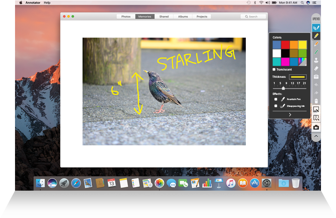Select the yellow highlighter pen tool
This screenshot has height=218, width=336.
click(x=316, y=36)
